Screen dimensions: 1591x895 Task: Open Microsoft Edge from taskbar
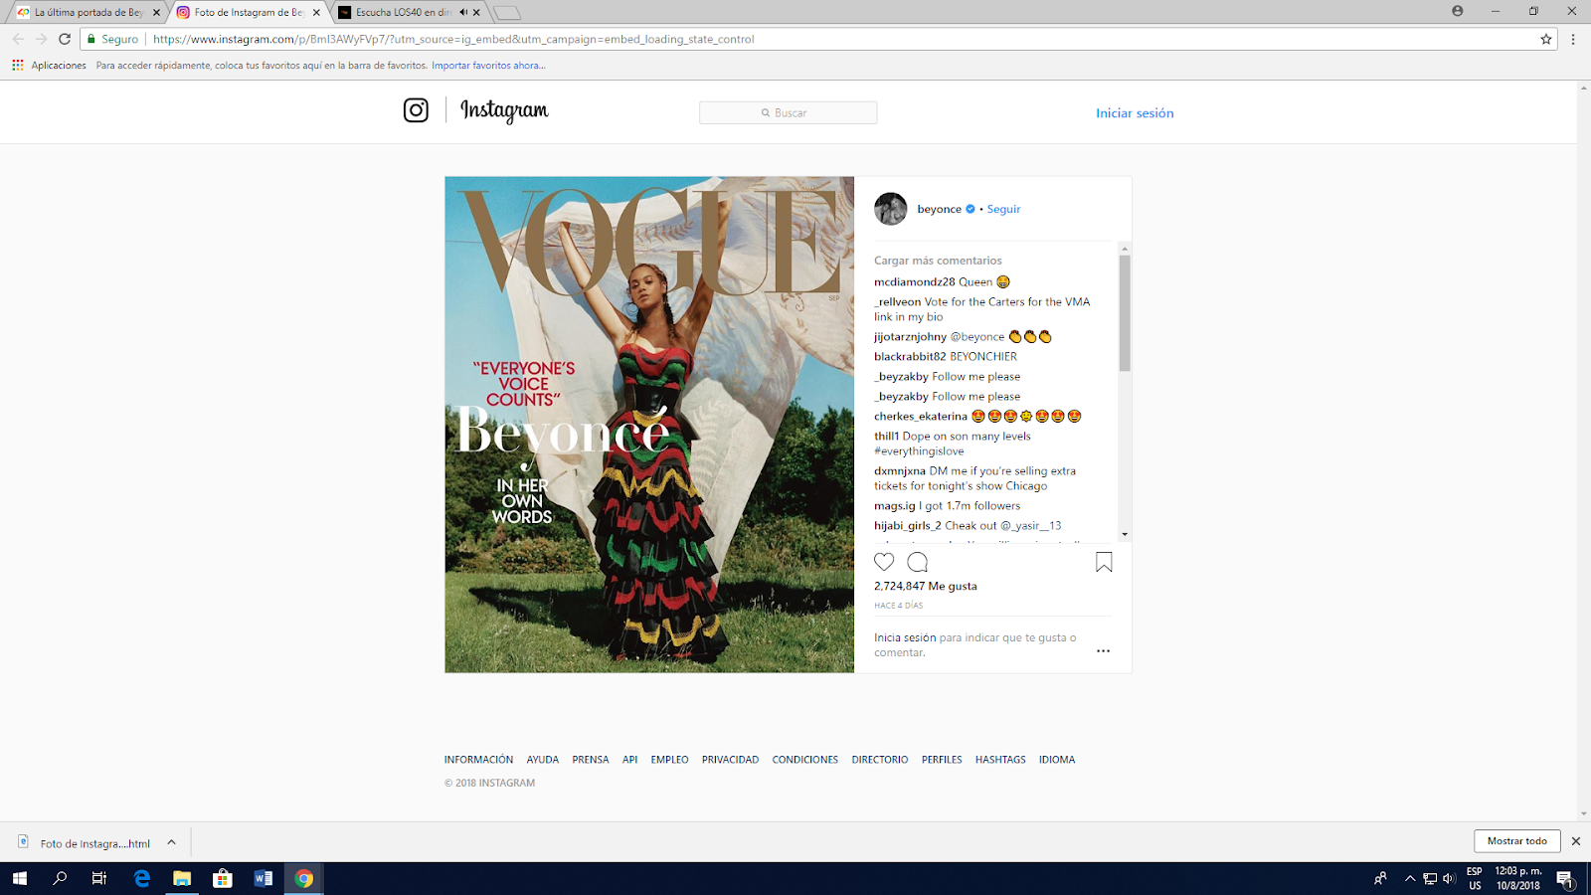pyautogui.click(x=141, y=878)
